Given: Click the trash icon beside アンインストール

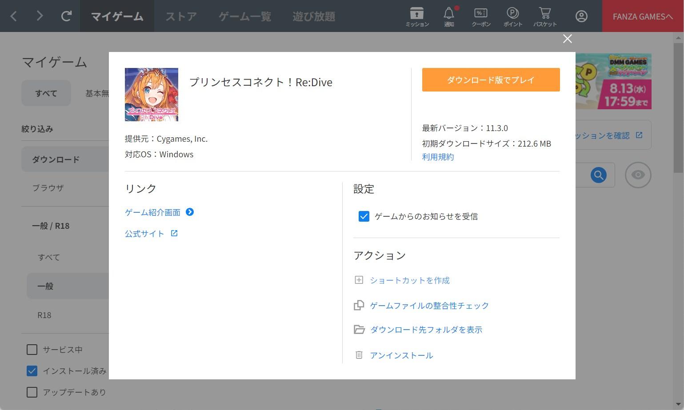Looking at the screenshot, I should coord(359,355).
